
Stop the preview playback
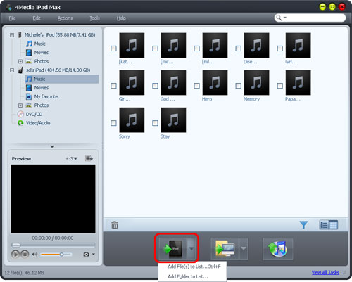coord(25,254)
